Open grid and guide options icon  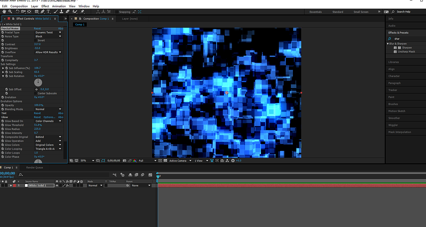[x=98, y=160]
